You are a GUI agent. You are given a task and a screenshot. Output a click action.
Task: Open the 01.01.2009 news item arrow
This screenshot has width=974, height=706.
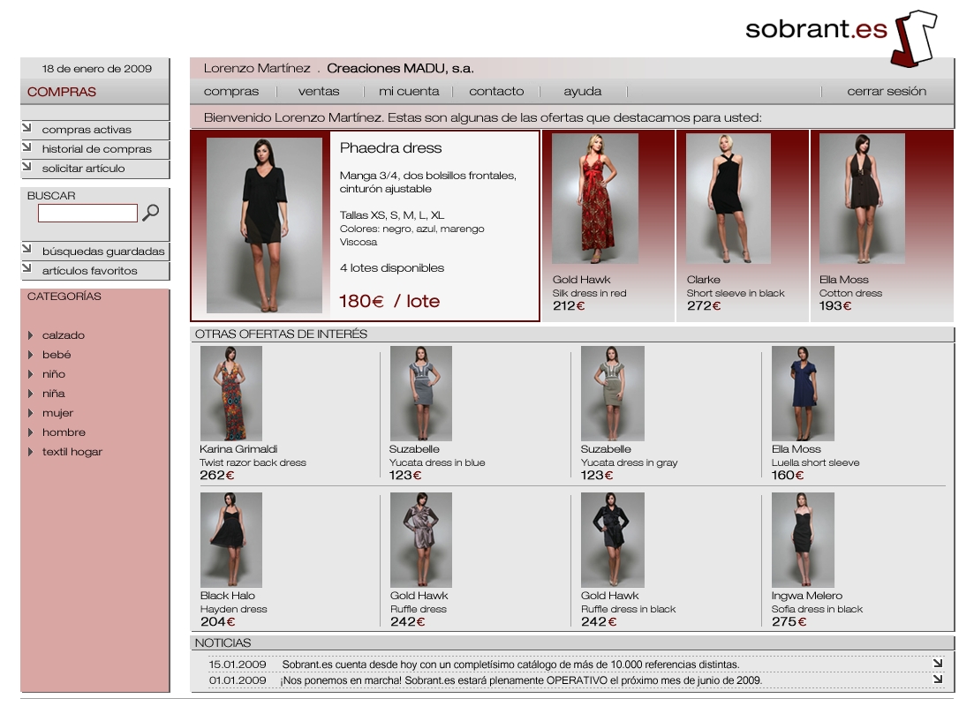pyautogui.click(x=938, y=680)
